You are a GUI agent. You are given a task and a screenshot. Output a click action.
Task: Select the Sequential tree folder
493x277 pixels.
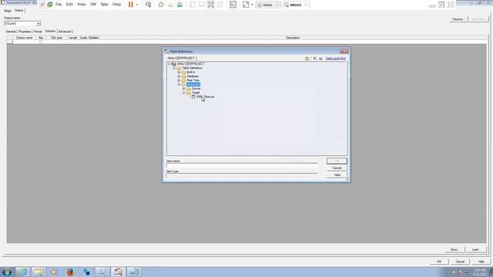[x=193, y=84]
